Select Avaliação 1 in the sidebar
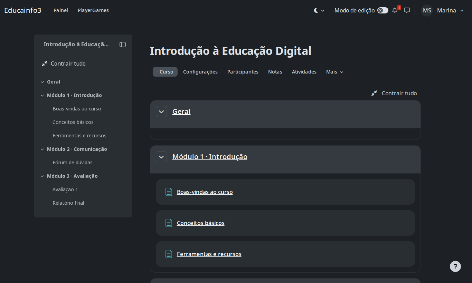472x283 pixels. pos(65,189)
